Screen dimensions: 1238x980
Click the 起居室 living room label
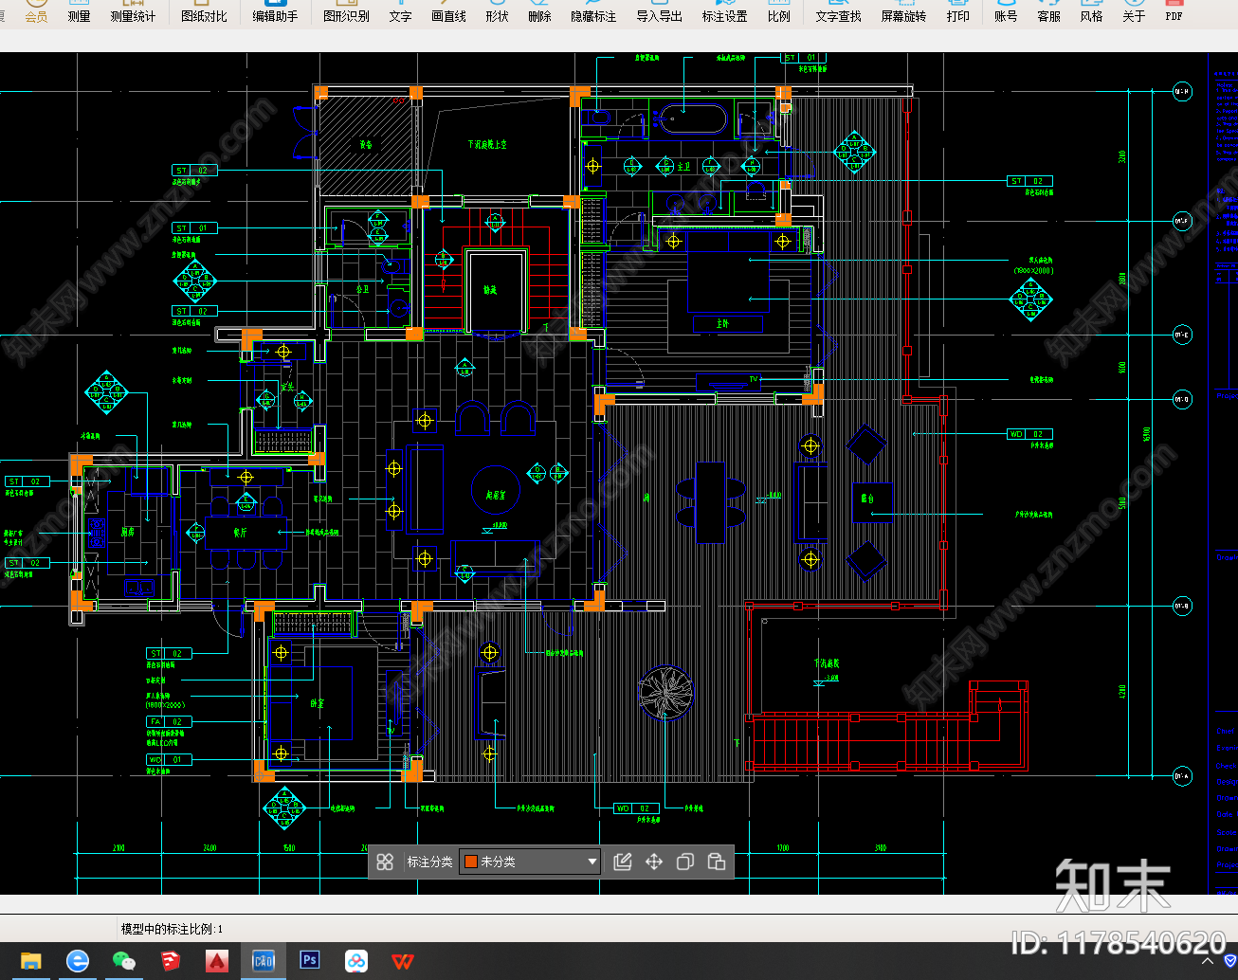[x=496, y=496]
